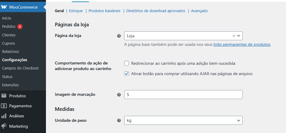Click the Loja text in page selector
Screen dimensions: 286x133
(x=131, y=36)
